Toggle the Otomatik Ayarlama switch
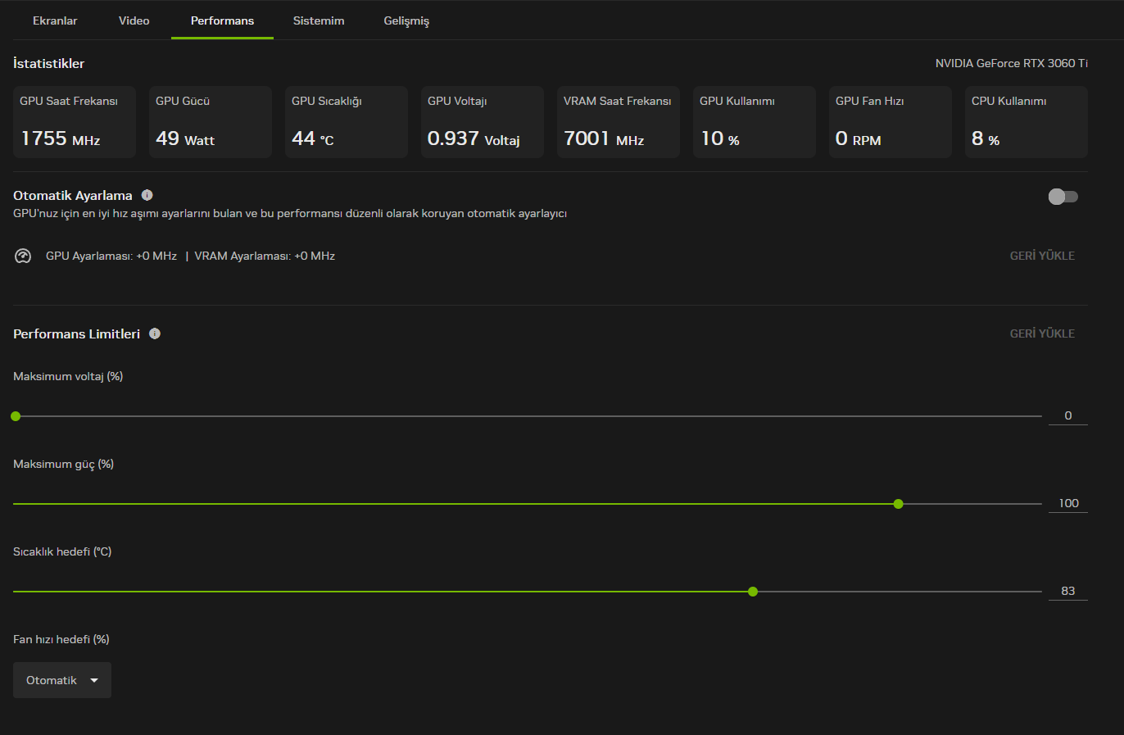Image resolution: width=1124 pixels, height=735 pixels. pos(1063,197)
